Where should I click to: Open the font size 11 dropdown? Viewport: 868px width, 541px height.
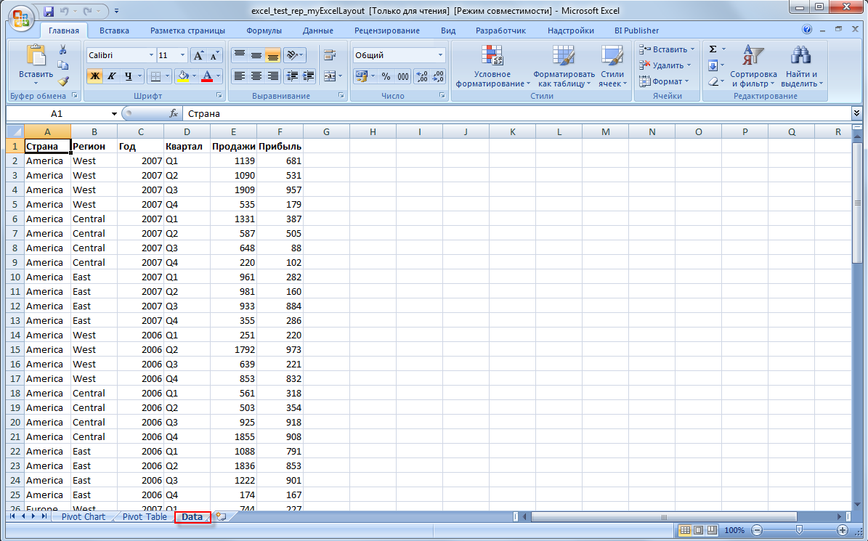[182, 55]
